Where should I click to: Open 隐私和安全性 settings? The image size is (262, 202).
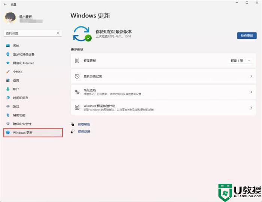(x=33, y=124)
